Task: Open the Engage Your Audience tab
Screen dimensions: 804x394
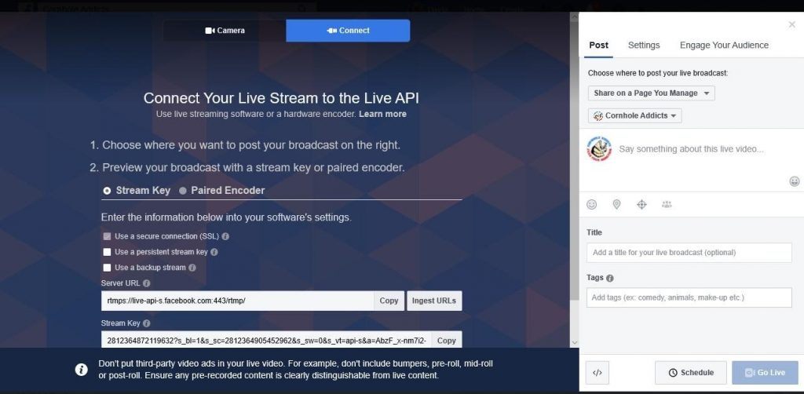Action: click(x=724, y=45)
